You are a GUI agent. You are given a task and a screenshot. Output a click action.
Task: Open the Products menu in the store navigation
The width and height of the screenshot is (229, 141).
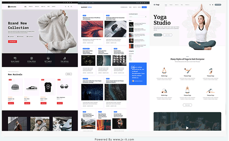pyautogui.click(x=31, y=6)
